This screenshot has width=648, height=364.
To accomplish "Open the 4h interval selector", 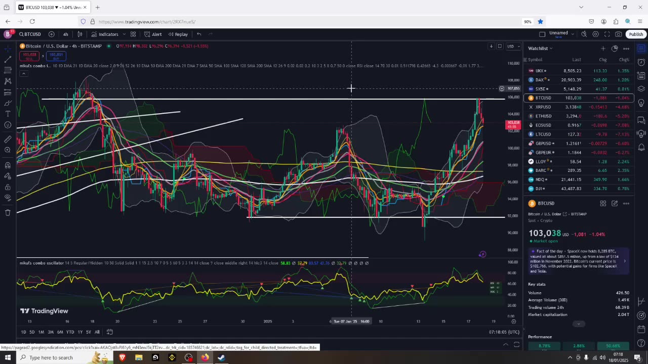I will [x=65, y=34].
